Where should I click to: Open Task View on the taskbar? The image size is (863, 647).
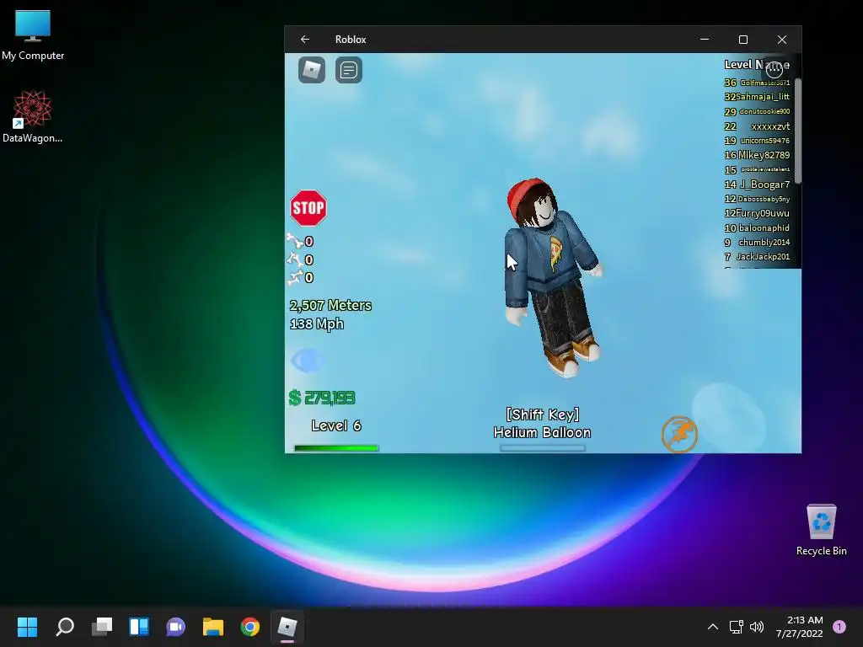click(x=102, y=627)
